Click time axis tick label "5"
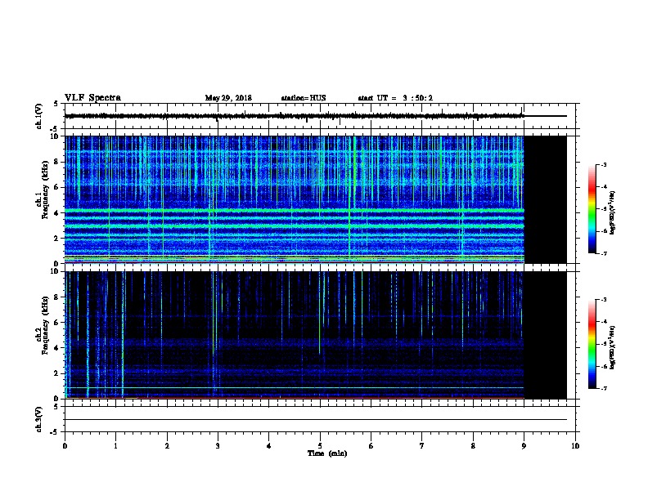Viewport: 648px width, 500px height. [x=320, y=446]
